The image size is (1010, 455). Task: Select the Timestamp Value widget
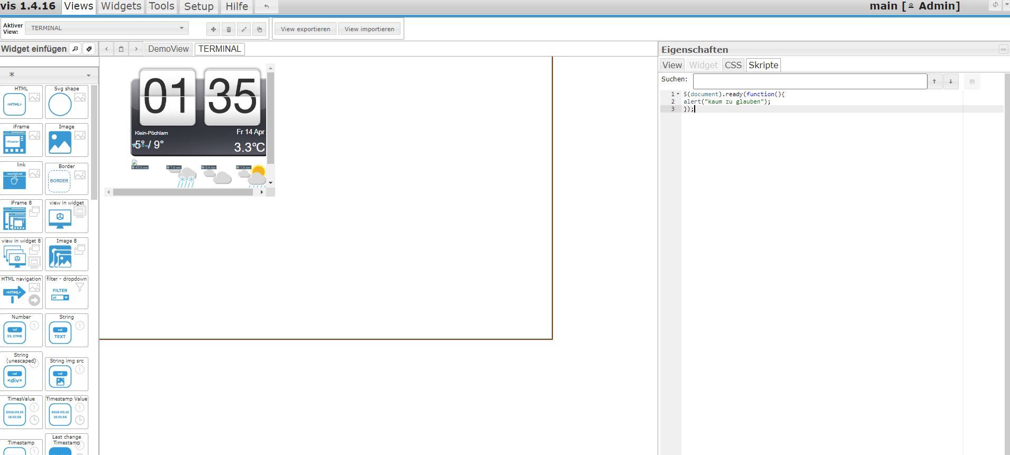tap(67, 412)
